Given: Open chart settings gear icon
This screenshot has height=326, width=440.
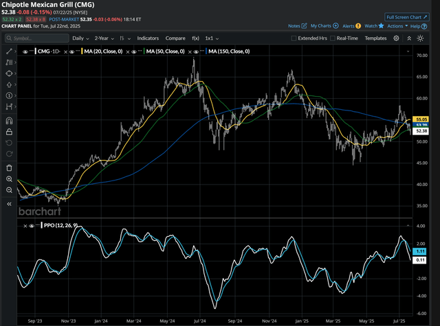Looking at the screenshot, I should tap(396, 38).
